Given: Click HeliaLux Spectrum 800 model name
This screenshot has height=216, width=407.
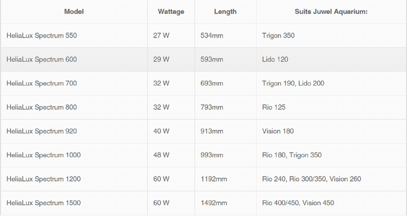Looking at the screenshot, I should tap(42, 107).
